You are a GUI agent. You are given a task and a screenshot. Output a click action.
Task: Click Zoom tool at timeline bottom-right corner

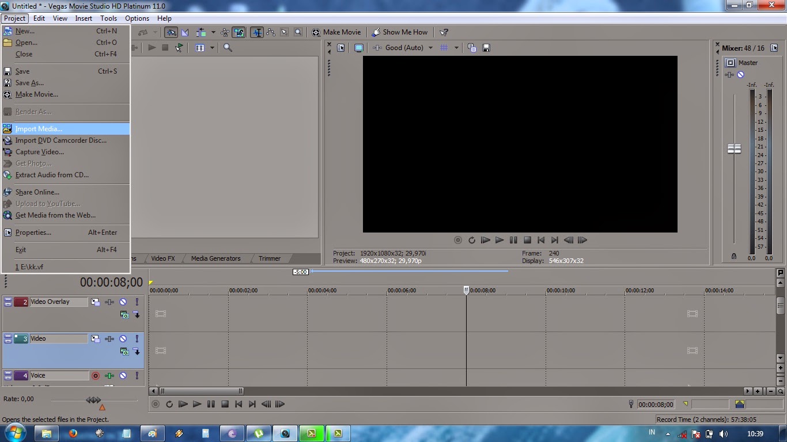pyautogui.click(x=780, y=391)
